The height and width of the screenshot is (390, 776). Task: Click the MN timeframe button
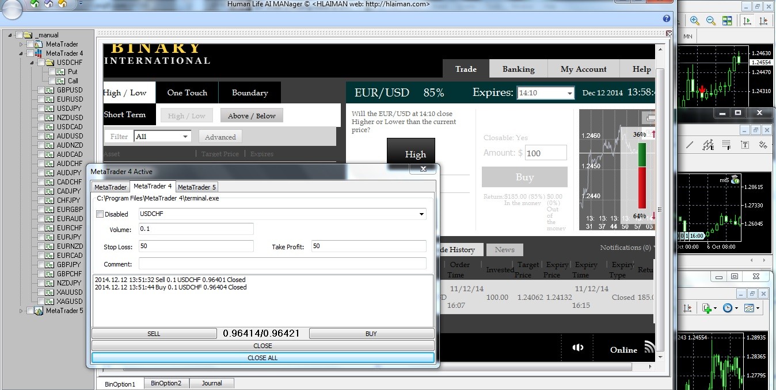tap(688, 36)
